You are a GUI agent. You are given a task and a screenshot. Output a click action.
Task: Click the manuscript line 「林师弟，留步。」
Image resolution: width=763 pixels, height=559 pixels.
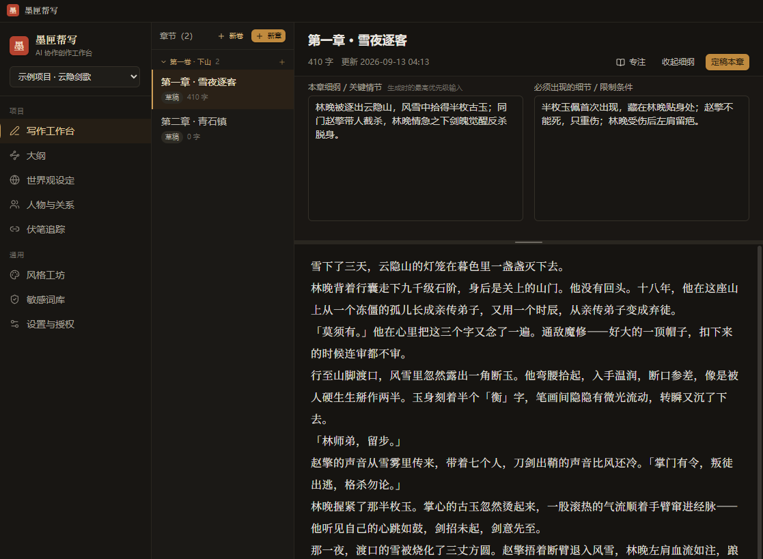[358, 441]
